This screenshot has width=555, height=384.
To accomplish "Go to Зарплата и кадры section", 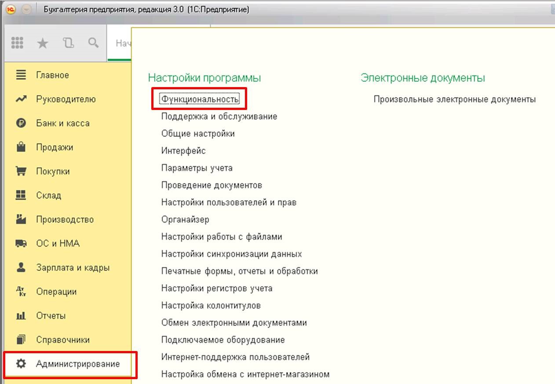I will [x=73, y=268].
